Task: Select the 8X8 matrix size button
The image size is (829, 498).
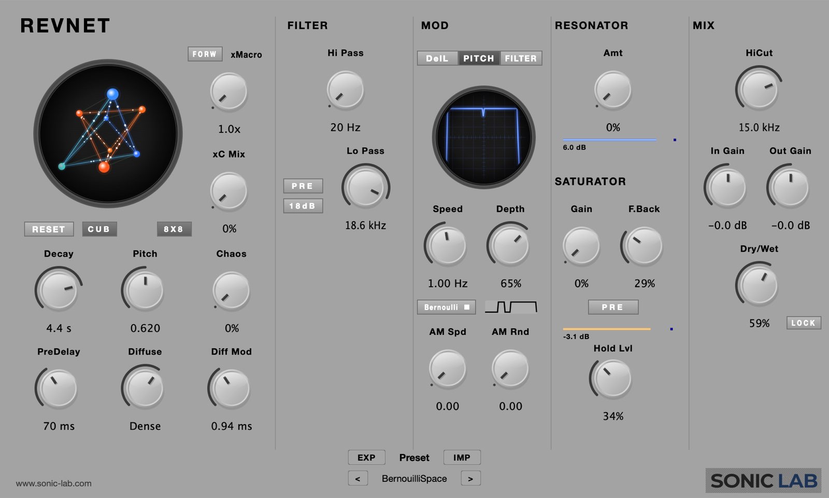Action: 174,229
